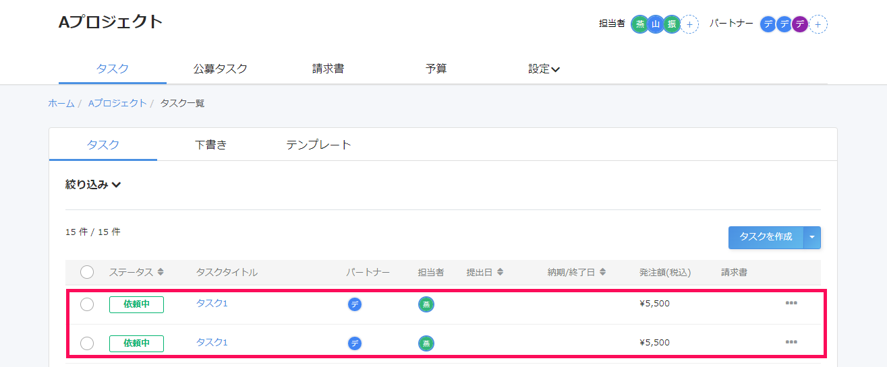Image resolution: width=887 pixels, height=367 pixels.
Task: Click the green 燕 assignee avatar in header
Action: click(639, 24)
